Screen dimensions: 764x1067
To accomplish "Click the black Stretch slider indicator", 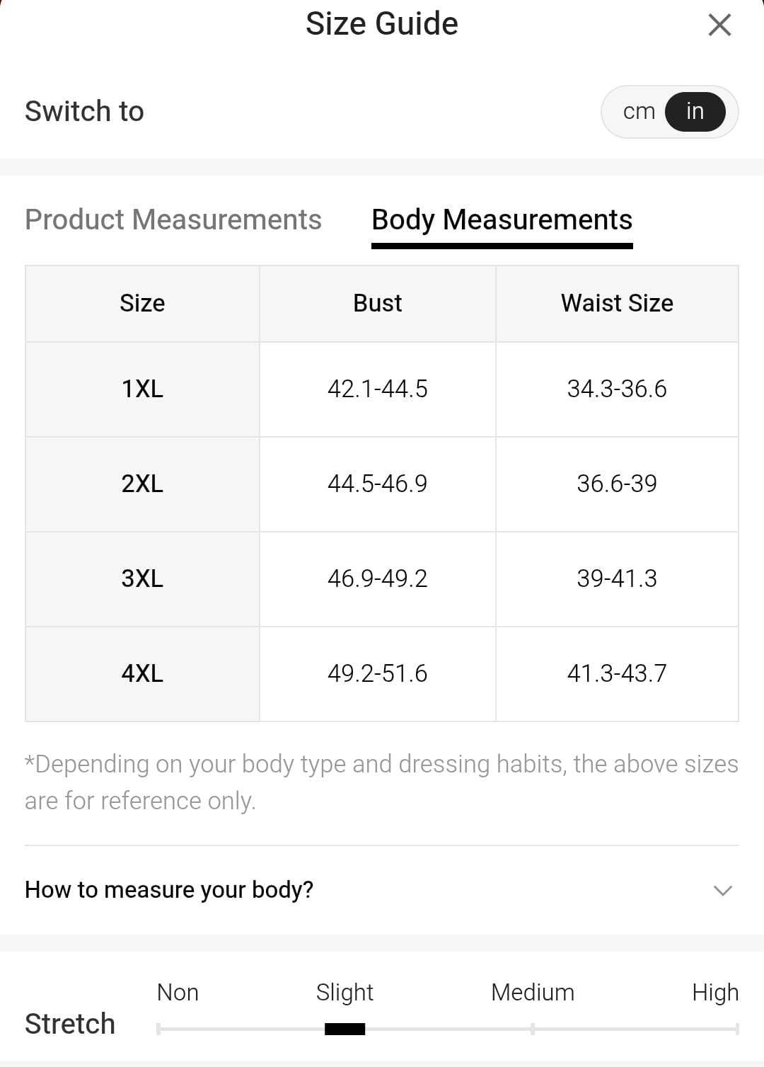I will click(345, 1029).
